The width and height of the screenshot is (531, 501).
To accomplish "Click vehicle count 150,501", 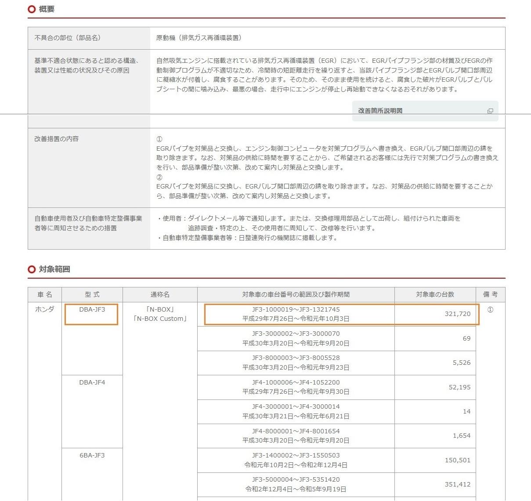I will [x=458, y=460].
